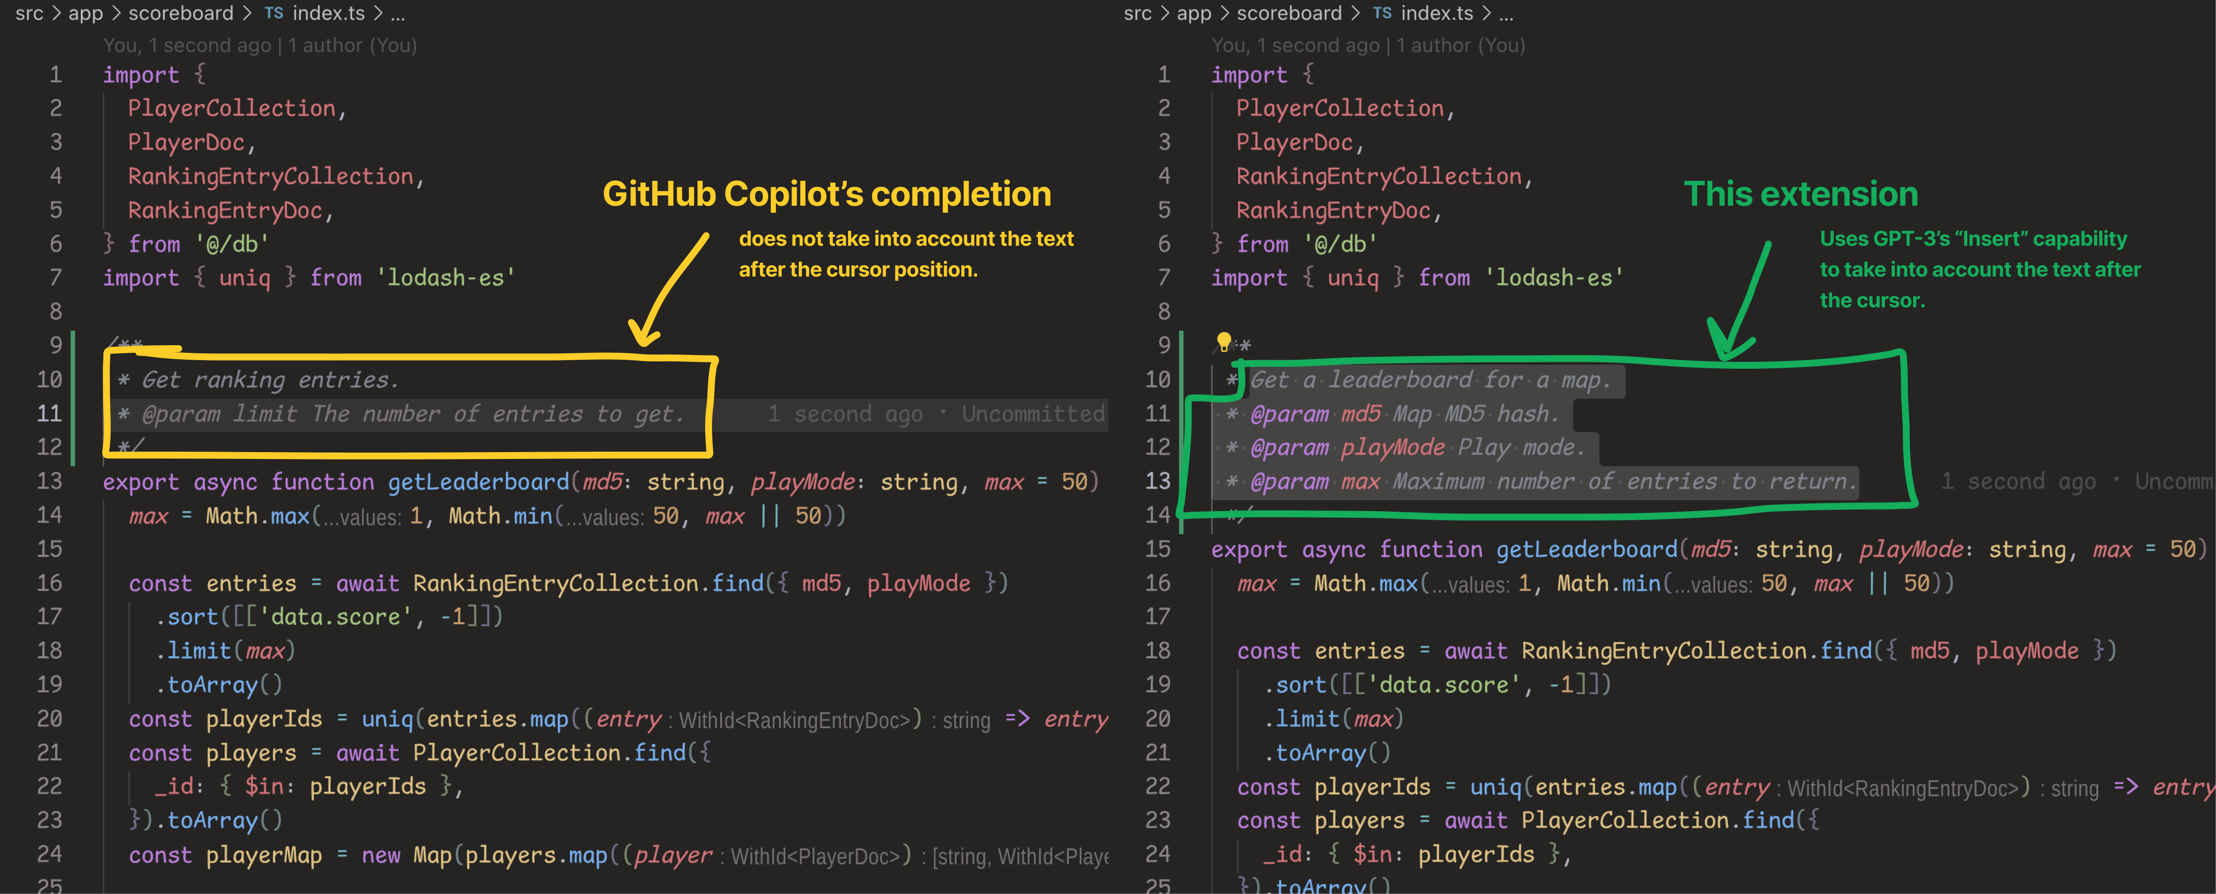Screen dimensions: 2216x894
Task: Open the "src" breadcrumb dropdown in the left pane
Action: (x=28, y=13)
